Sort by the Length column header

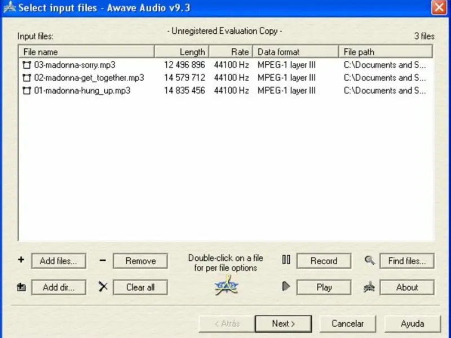(182, 52)
